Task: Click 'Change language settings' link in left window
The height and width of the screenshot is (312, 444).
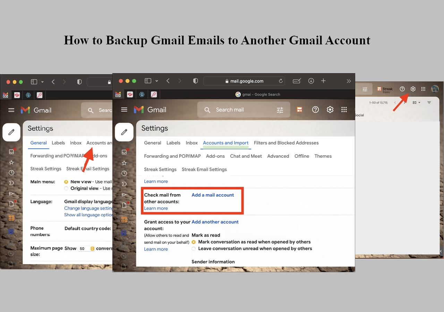Action: pos(88,208)
